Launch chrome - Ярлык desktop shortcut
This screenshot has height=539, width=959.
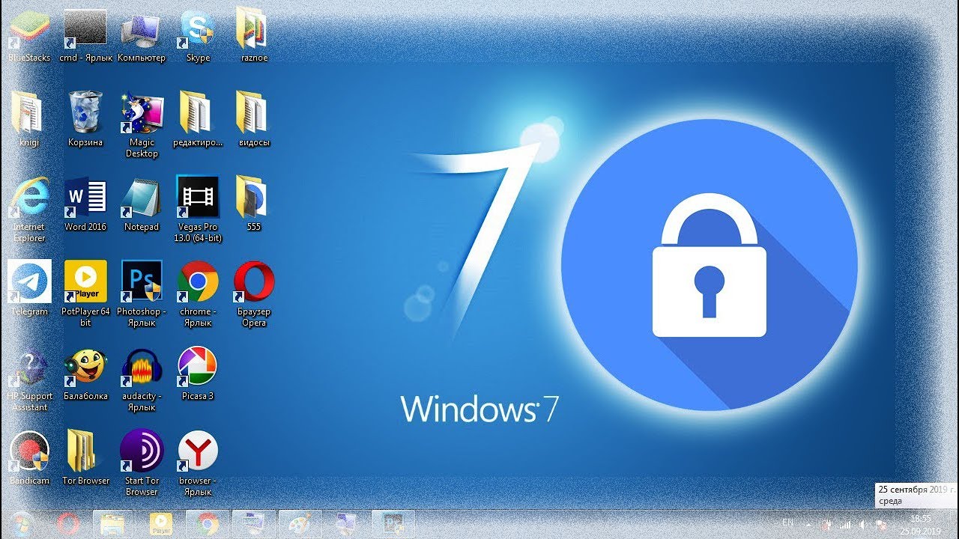(x=198, y=293)
